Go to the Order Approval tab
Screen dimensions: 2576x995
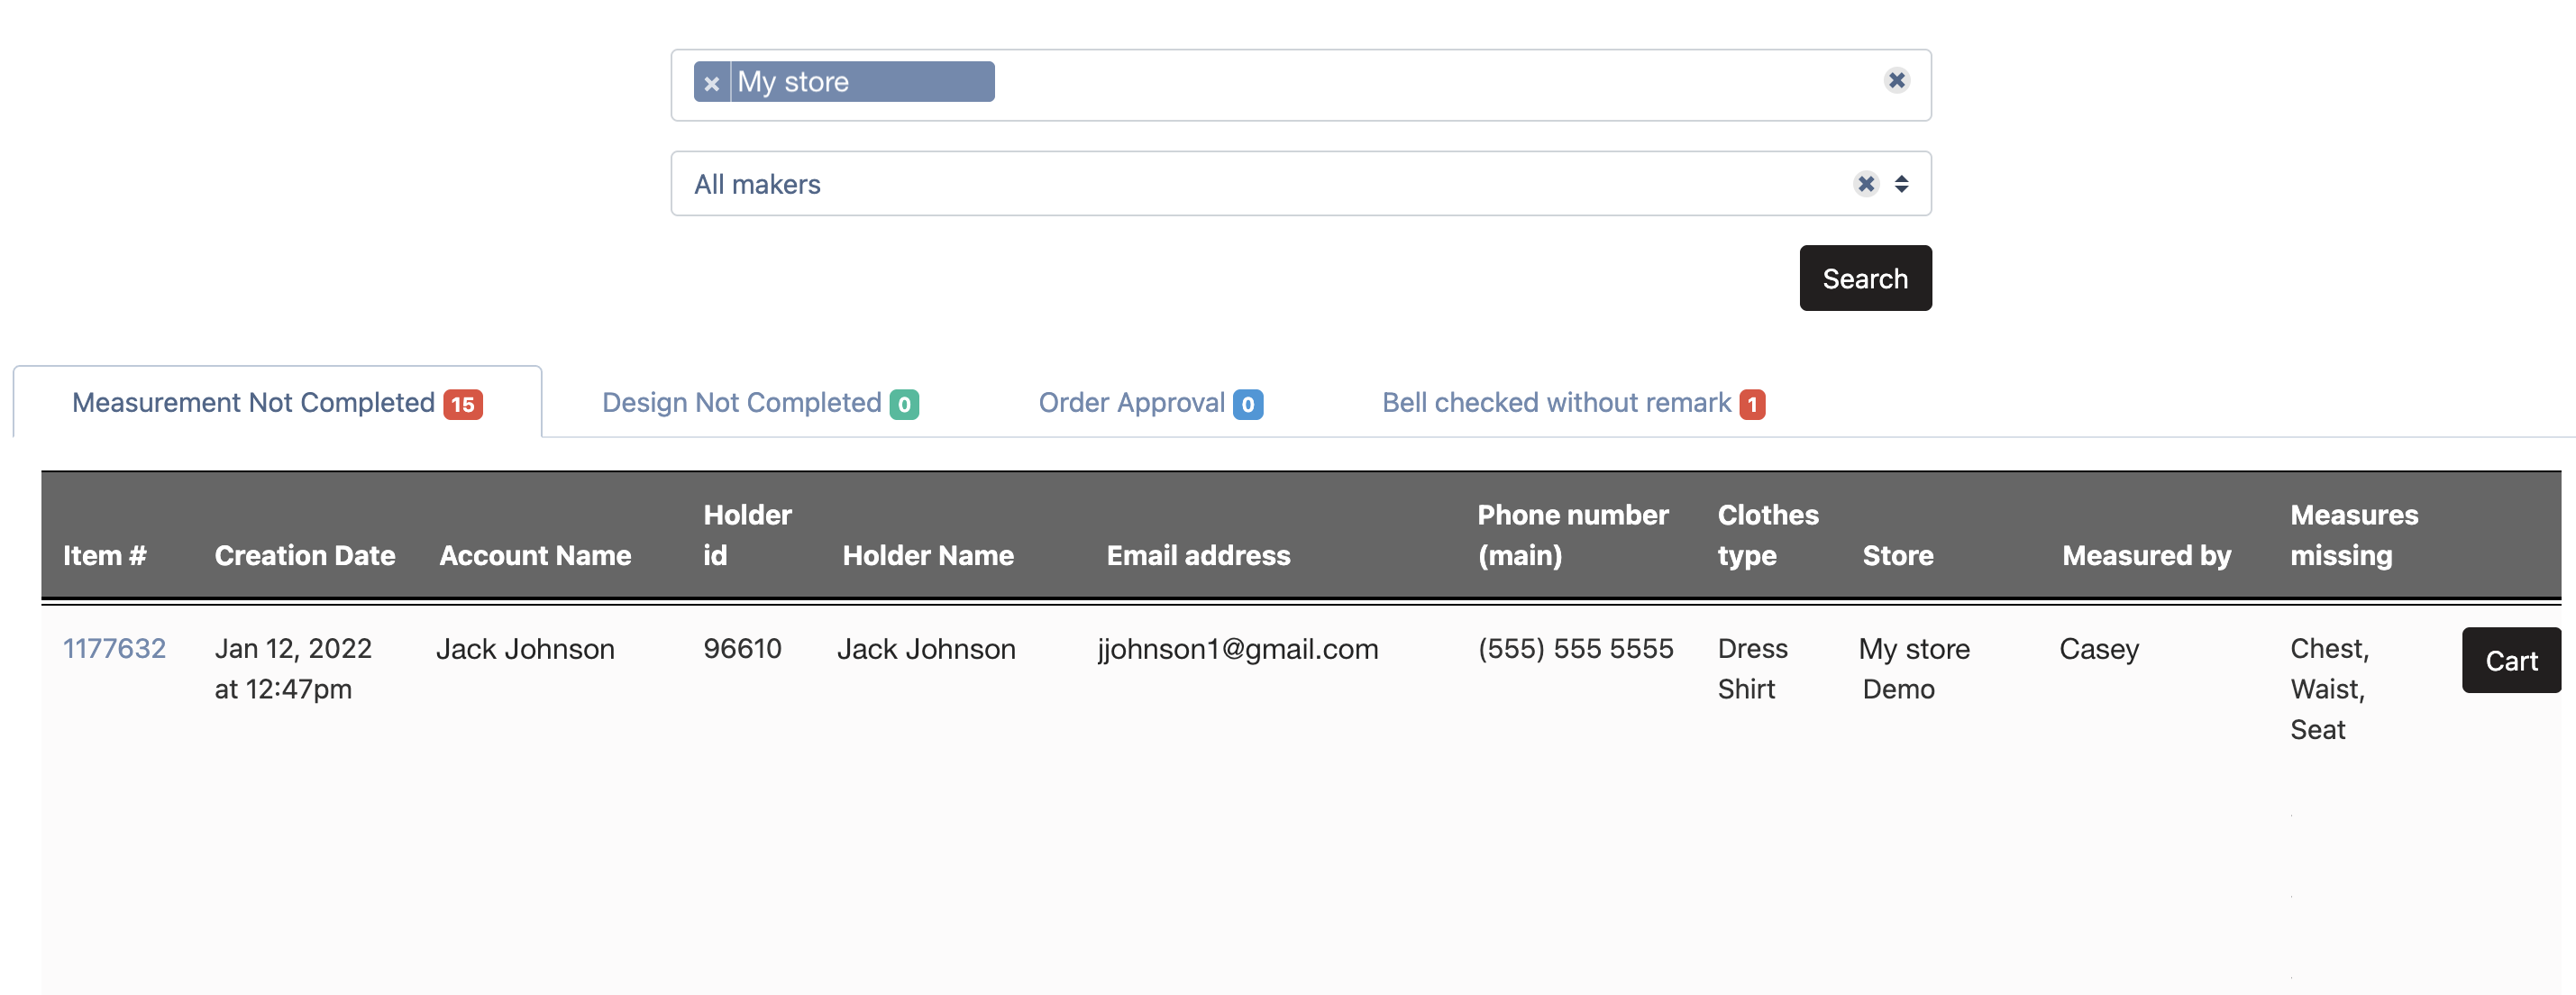click(1131, 403)
